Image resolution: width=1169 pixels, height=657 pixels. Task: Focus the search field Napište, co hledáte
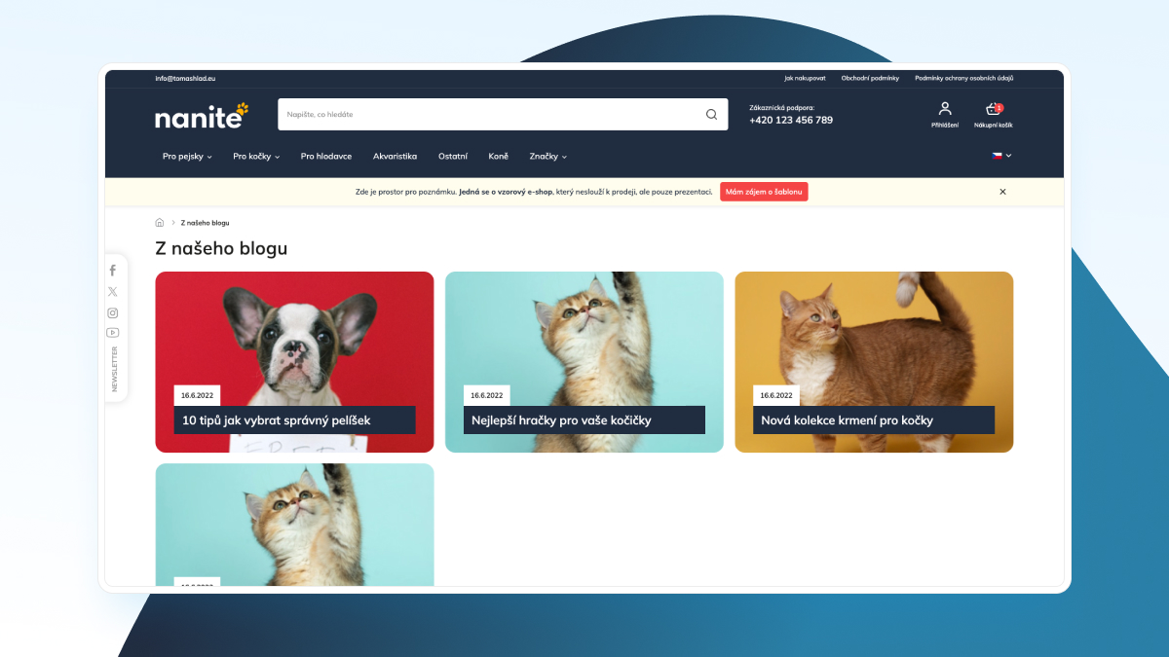[x=503, y=114]
